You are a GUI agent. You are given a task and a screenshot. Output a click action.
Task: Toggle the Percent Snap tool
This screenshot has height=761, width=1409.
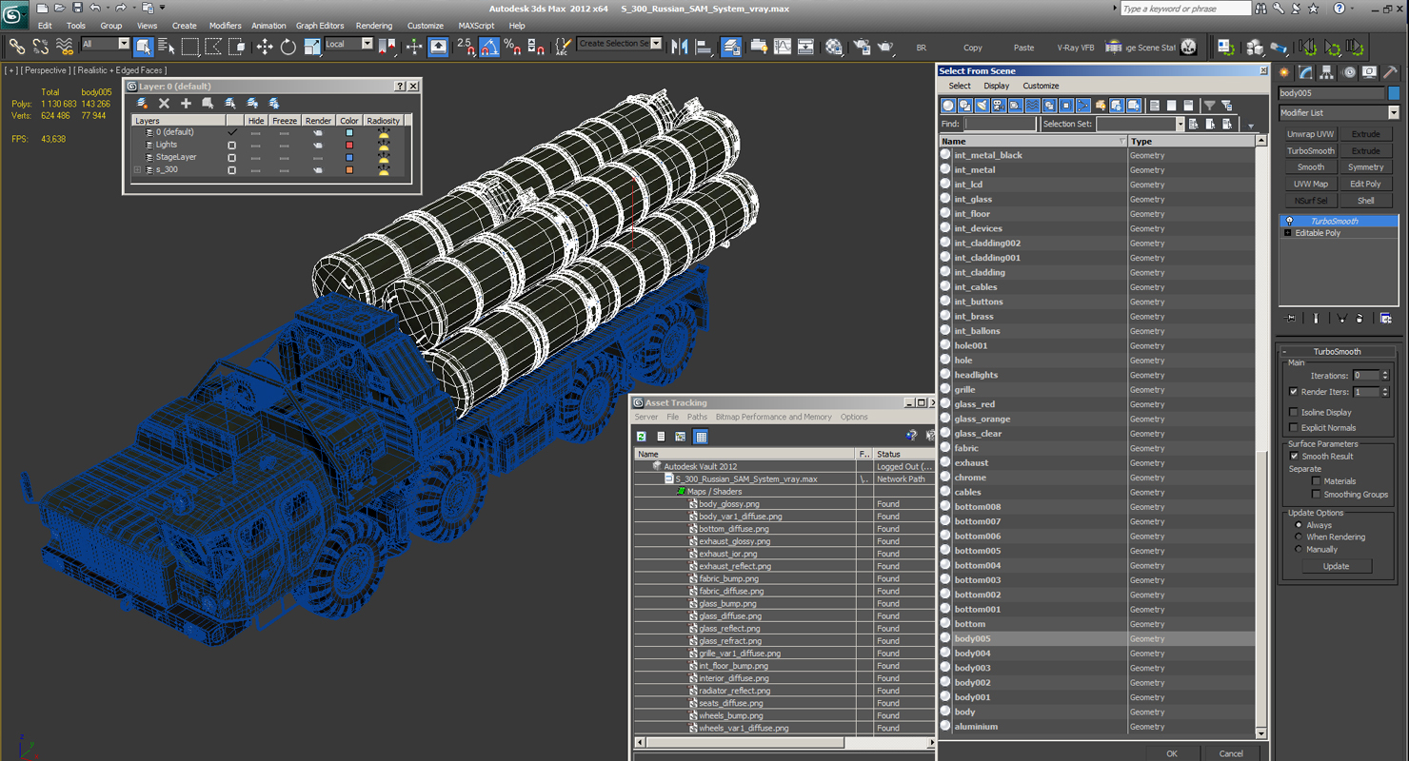click(512, 47)
